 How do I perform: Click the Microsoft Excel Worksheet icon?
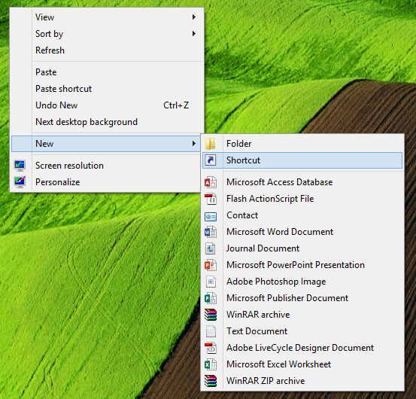tap(211, 364)
